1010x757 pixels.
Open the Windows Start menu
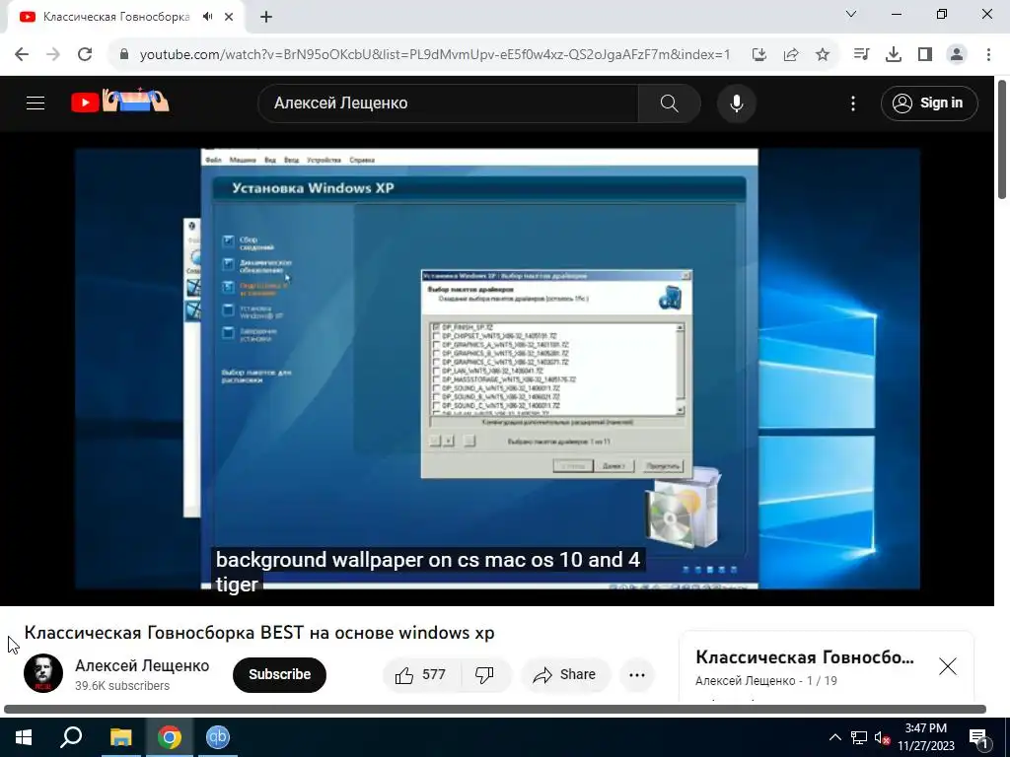click(24, 737)
